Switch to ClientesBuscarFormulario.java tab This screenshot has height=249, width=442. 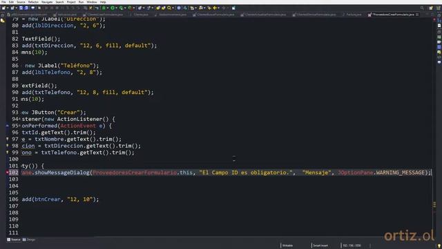point(213,15)
